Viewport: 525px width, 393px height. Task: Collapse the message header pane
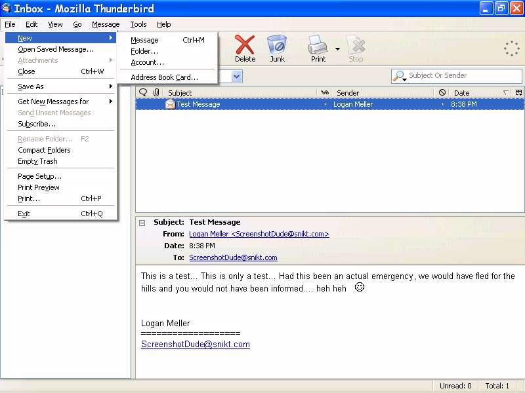click(x=142, y=223)
